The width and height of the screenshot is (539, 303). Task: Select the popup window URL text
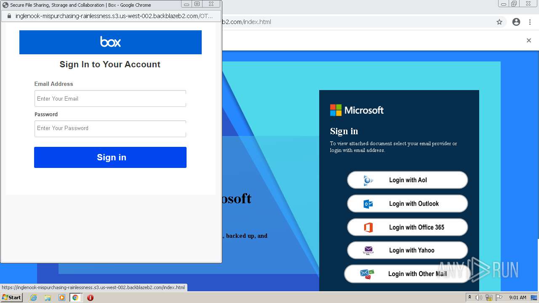click(114, 16)
